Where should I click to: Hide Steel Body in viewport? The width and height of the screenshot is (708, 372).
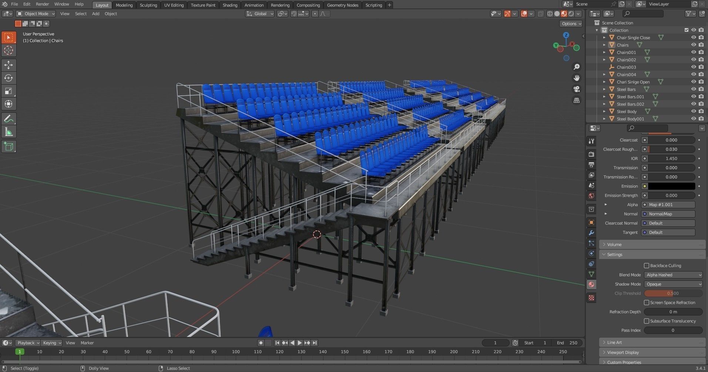tap(694, 111)
